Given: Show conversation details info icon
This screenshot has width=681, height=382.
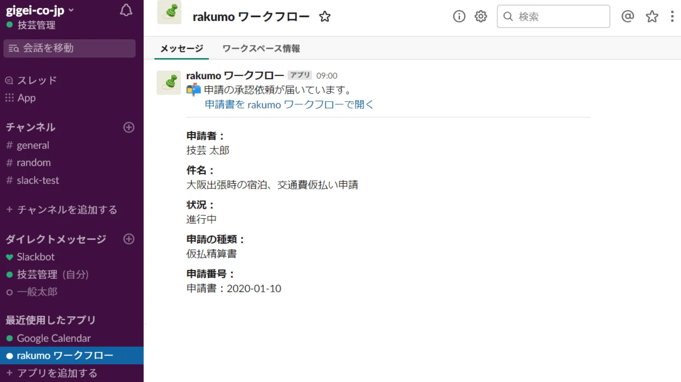Looking at the screenshot, I should coord(459,17).
